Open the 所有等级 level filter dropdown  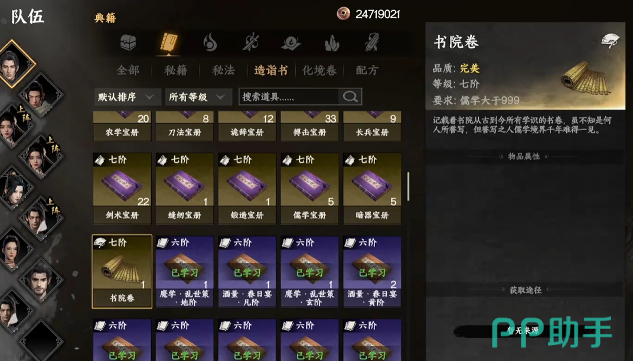point(198,97)
